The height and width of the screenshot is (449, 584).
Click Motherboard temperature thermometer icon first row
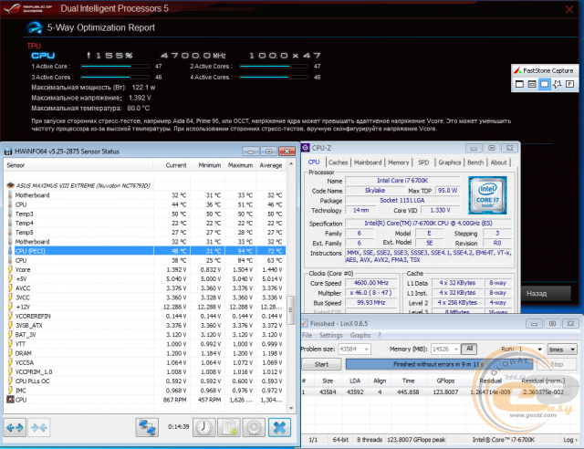pos(10,195)
